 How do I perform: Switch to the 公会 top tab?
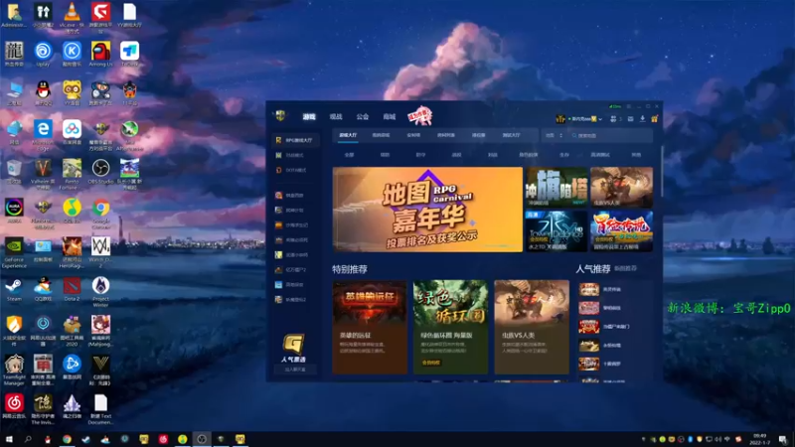(x=363, y=116)
